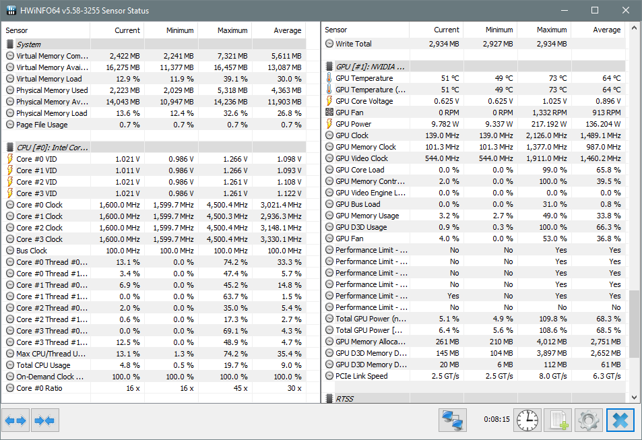Select the GPU Memory Clock row

474,147
